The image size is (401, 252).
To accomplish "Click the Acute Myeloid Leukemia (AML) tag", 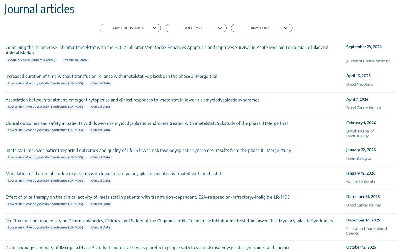I will tap(32, 60).
